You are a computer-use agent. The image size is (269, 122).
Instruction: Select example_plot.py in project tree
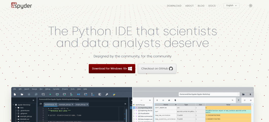pos(25,116)
